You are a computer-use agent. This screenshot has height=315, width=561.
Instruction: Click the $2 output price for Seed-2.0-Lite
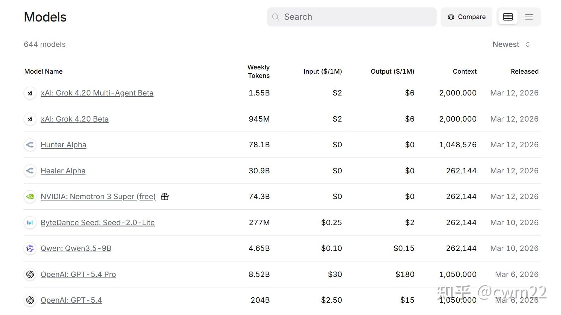point(410,223)
